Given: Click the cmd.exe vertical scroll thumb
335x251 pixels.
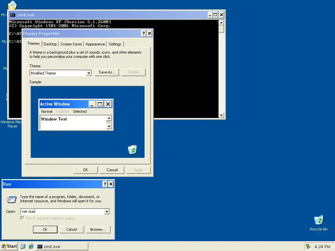Looking at the screenshot, I should 221,29.
